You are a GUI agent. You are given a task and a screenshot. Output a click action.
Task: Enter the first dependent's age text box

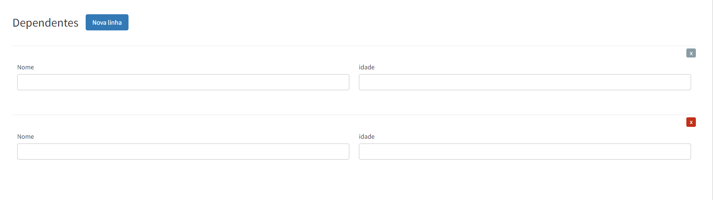(525, 82)
